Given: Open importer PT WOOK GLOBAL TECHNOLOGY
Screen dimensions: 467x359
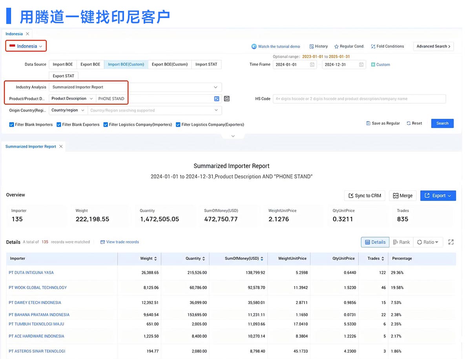Looking at the screenshot, I should 38,288.
